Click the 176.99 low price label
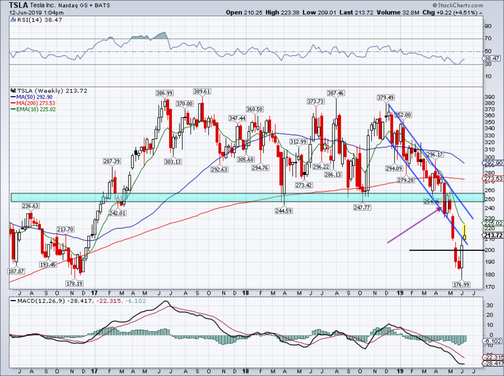 point(462,284)
